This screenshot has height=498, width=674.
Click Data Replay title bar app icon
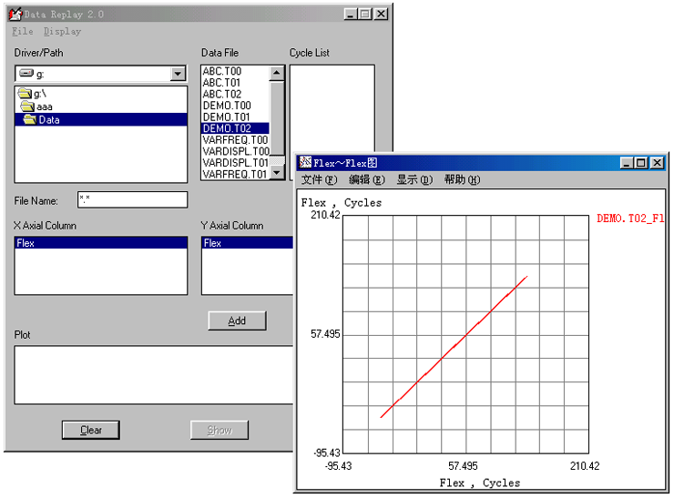[15, 15]
